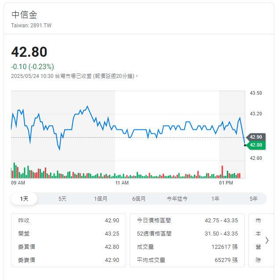Click the 昨收 label
Image resolution: width=280 pixels, height=280 pixels.
coord(24,220)
